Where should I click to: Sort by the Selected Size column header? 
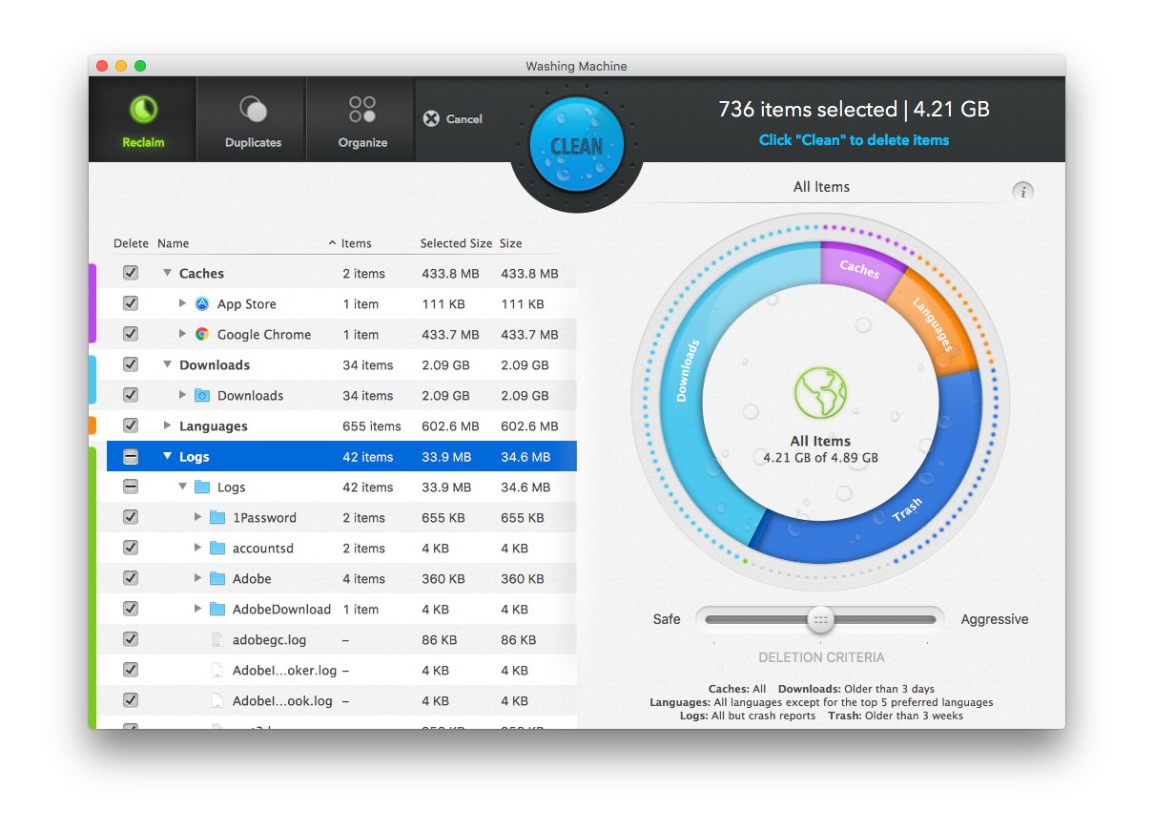(x=456, y=243)
